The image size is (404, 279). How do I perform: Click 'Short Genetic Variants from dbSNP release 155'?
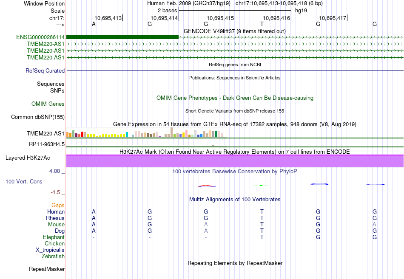click(235, 111)
